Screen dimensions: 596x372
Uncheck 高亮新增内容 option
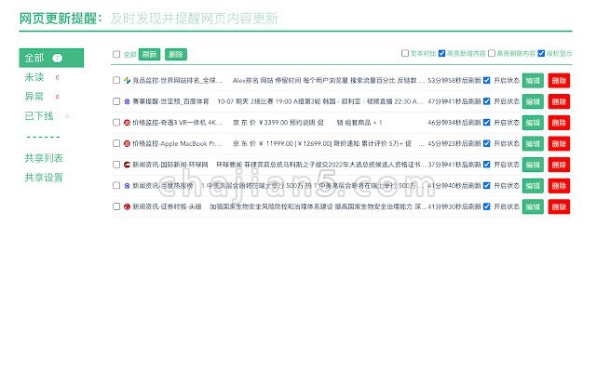(x=441, y=53)
